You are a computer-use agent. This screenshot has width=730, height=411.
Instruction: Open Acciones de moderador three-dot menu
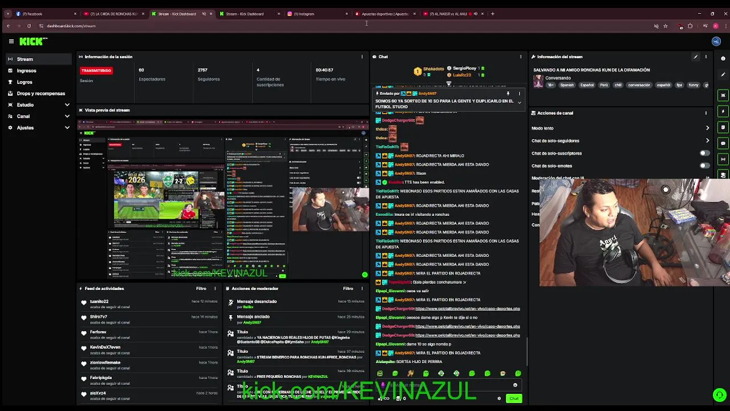coord(362,288)
